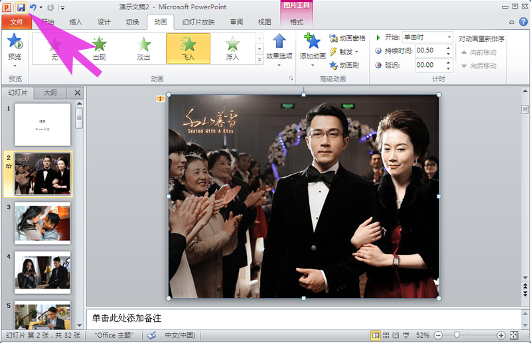
Task: Click the Undo arrow icon
Action: [x=33, y=7]
